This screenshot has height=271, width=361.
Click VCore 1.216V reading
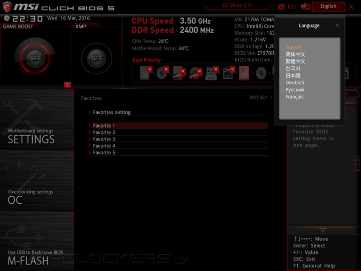(x=250, y=40)
